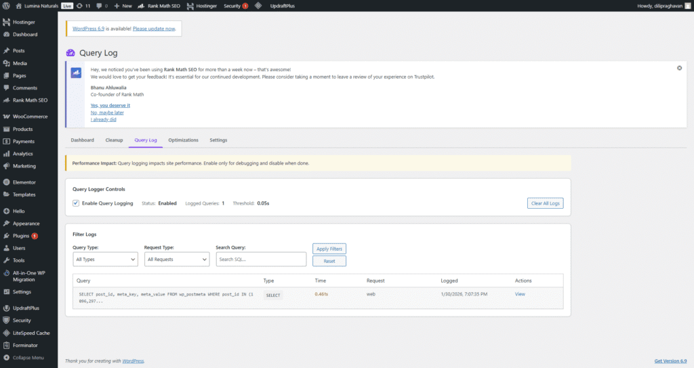
Task: Open WooCommerce from the sidebar
Action: coord(29,117)
